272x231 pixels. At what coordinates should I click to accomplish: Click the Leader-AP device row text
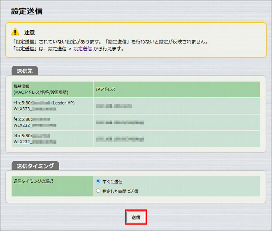44,103
